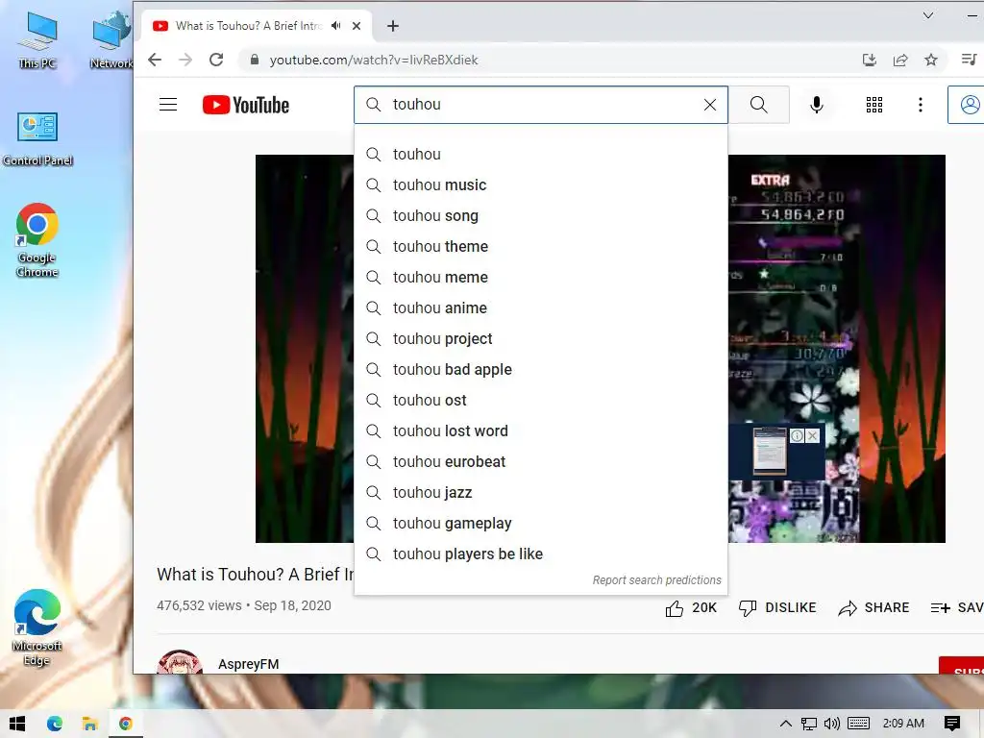
Task: Select 'touhou ost' suggestion
Action: pyautogui.click(x=541, y=400)
